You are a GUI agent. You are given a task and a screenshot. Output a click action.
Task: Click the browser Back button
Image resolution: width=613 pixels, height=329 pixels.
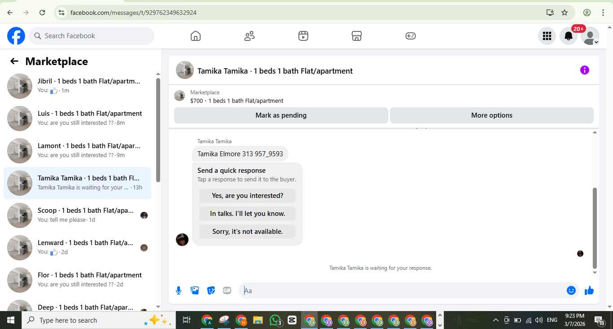(x=10, y=13)
